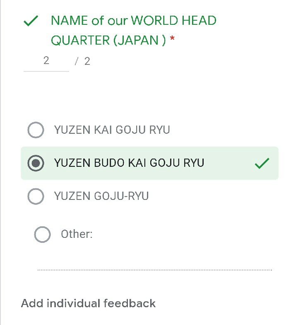Click the "YUZEN GOJU-RYU" option label

point(101,196)
